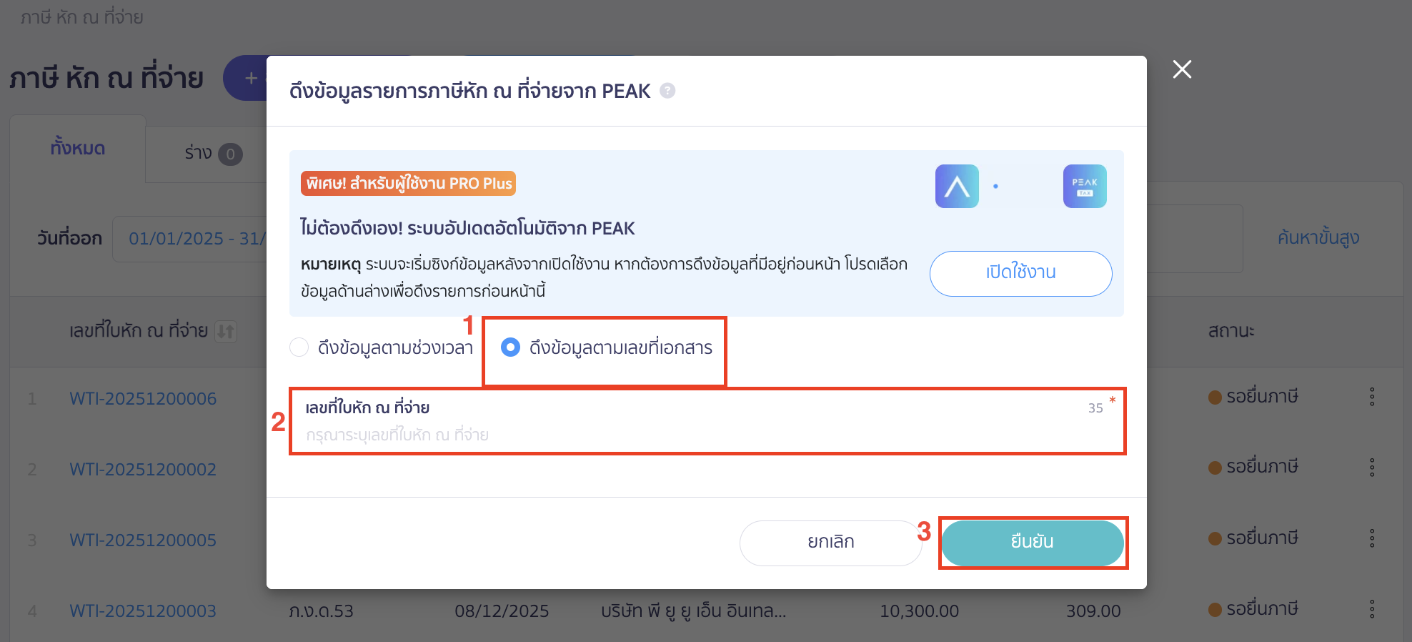Open the three-dot menu for WTI-20251200003

pos(1373,610)
